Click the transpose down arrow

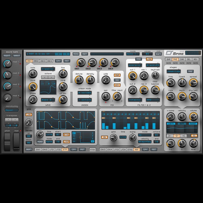tap(8, 119)
